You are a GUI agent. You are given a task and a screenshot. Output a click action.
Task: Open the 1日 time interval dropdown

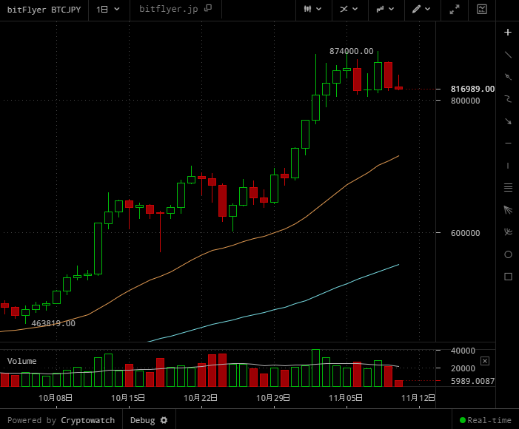(x=107, y=9)
